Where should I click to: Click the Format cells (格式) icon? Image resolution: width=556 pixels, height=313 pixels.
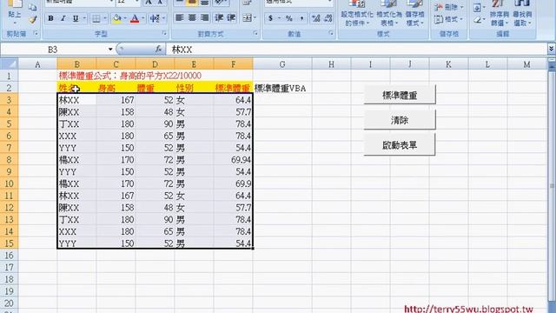pyautogui.click(x=448, y=19)
